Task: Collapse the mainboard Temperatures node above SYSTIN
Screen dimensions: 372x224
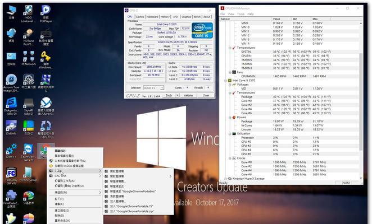Action: pos(230,48)
